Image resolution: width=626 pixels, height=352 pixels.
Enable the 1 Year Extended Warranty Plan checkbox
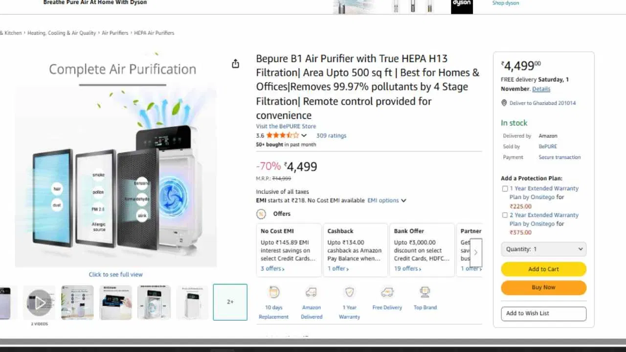click(505, 188)
